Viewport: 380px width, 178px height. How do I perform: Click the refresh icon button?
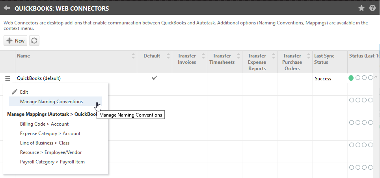point(34,41)
